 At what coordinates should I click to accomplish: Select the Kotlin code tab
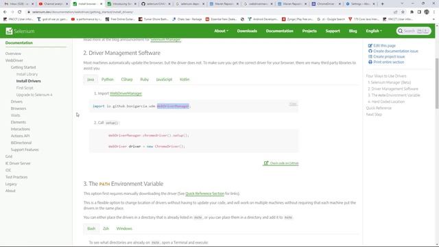pyautogui.click(x=185, y=80)
